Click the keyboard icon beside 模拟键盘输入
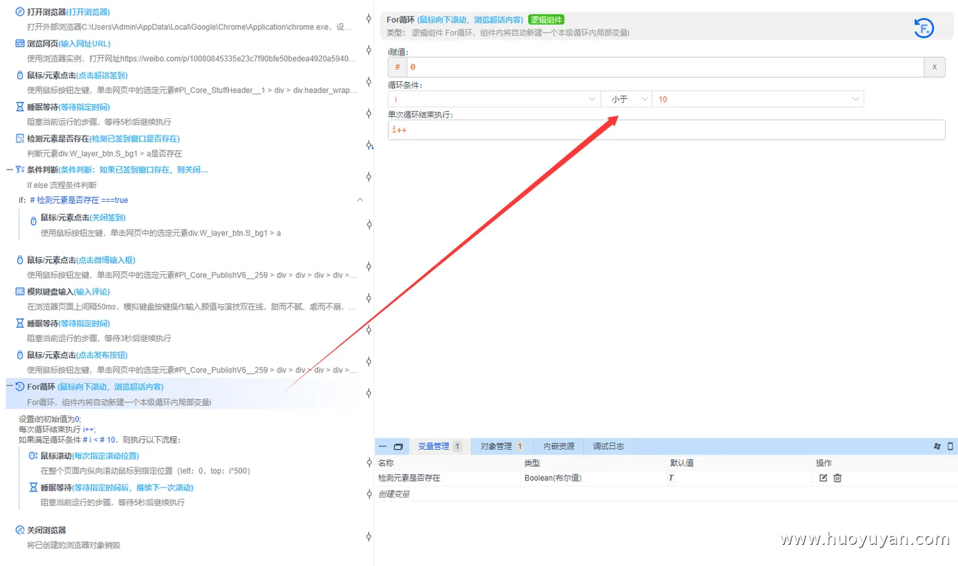Viewport: 958px width, 566px height. [x=20, y=292]
